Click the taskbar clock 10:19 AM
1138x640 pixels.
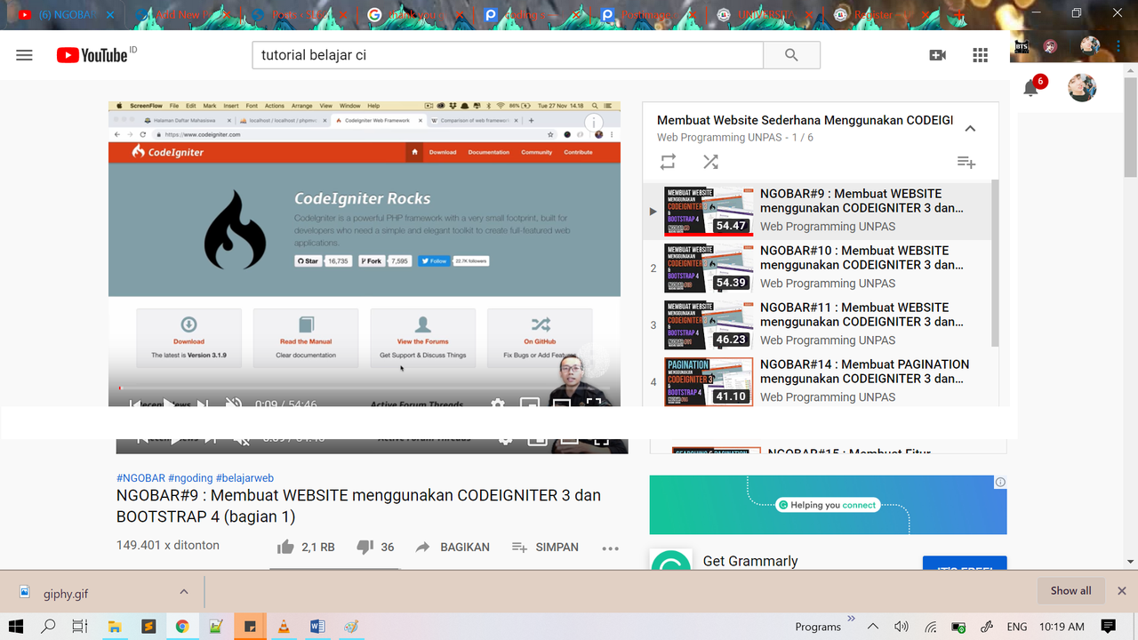1063,627
